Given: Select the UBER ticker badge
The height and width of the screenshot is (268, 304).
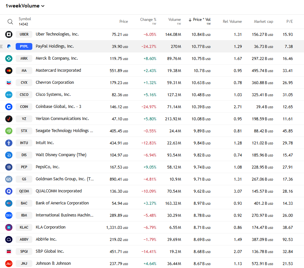Looking at the screenshot, I should pyautogui.click(x=24, y=35).
